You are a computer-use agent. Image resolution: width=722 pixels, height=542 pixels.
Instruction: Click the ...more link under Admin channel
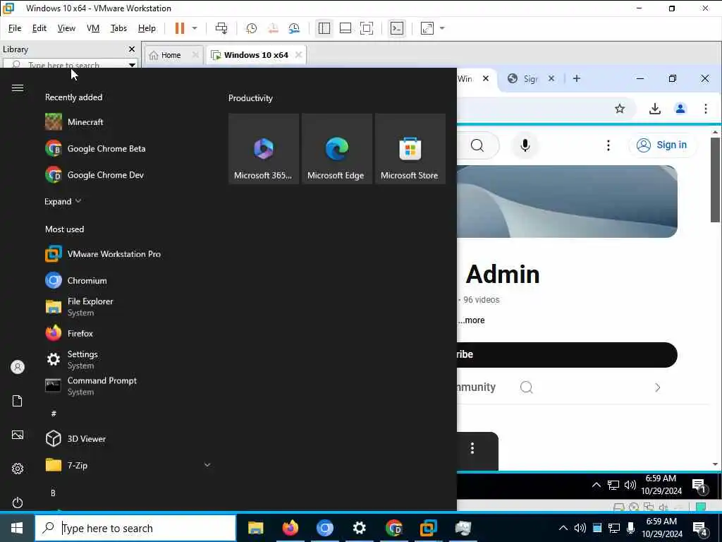click(x=472, y=320)
